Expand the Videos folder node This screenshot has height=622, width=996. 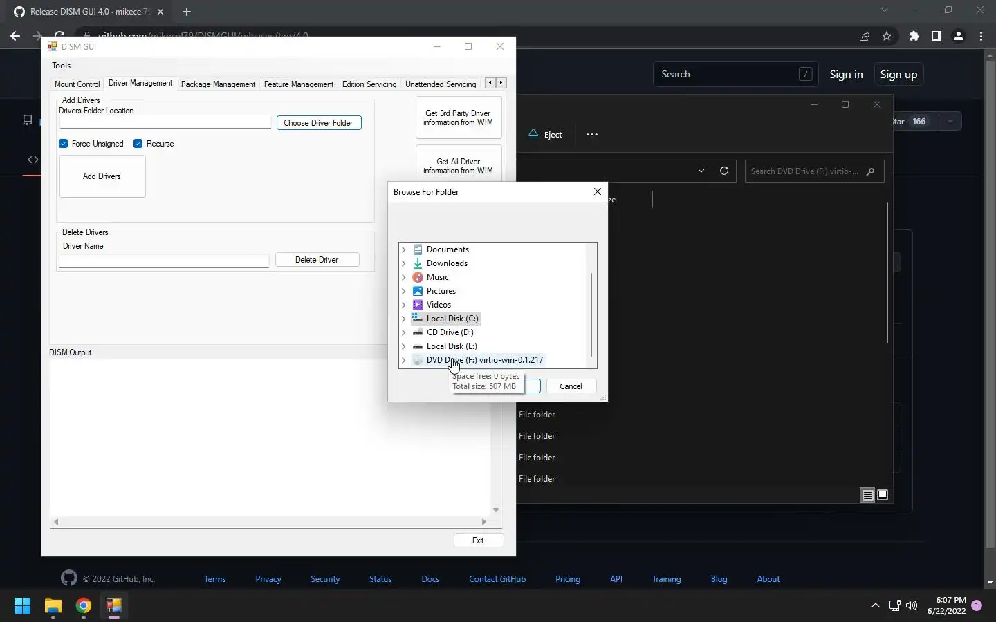pos(404,305)
